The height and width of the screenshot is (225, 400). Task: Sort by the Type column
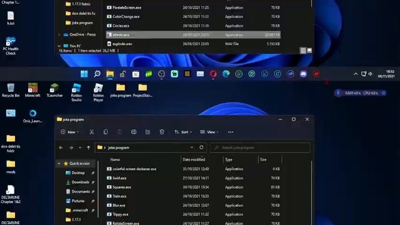coord(229,160)
